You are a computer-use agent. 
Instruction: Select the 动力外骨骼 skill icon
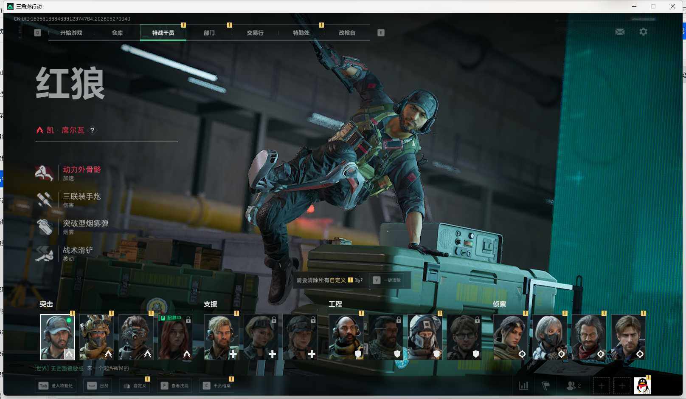pos(44,173)
